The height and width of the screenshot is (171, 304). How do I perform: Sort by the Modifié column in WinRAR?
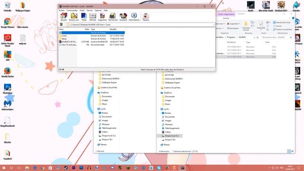(113, 29)
